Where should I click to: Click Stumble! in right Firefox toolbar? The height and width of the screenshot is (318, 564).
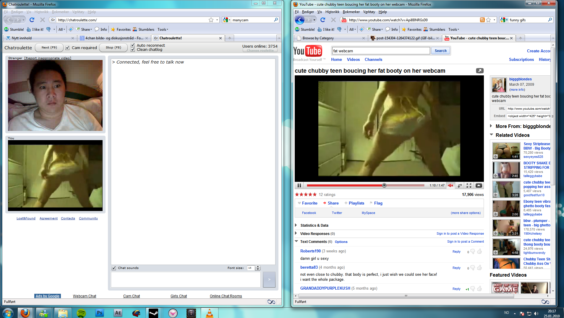point(305,29)
